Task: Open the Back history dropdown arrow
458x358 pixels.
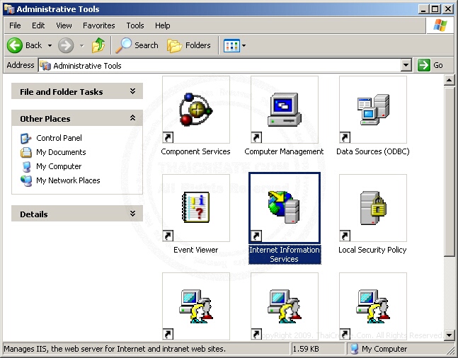Action: [x=50, y=45]
